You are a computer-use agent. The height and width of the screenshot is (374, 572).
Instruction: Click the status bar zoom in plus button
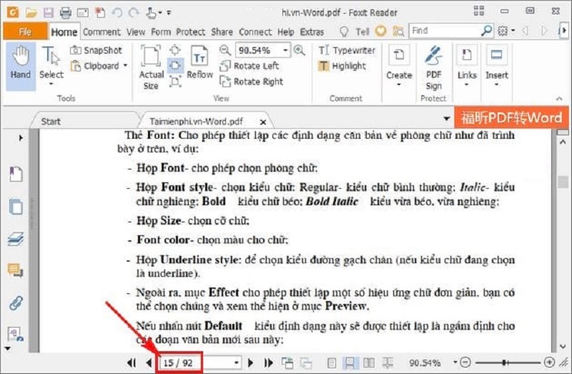549,363
